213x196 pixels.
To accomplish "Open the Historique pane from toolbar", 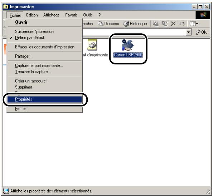I will pos(135,24).
